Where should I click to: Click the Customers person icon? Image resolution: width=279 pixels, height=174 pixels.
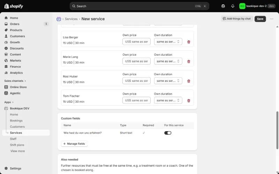6,36
